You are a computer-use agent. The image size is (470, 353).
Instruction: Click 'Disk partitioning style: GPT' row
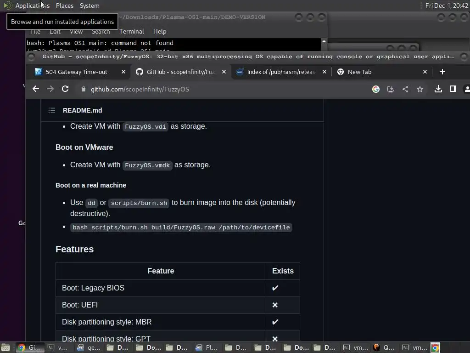point(178,337)
